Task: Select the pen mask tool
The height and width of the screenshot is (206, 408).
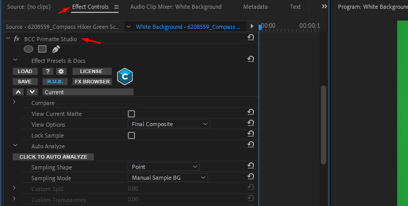Action: click(56, 49)
